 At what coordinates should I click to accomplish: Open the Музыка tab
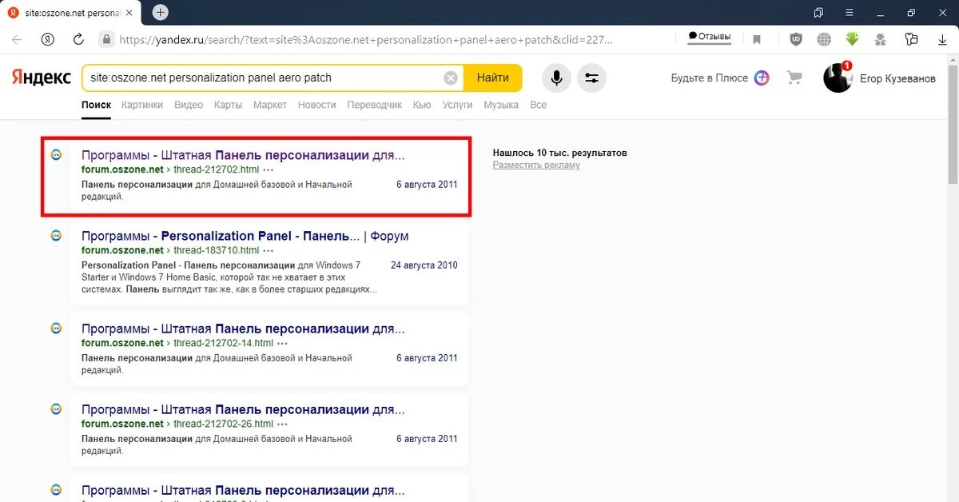(x=501, y=105)
